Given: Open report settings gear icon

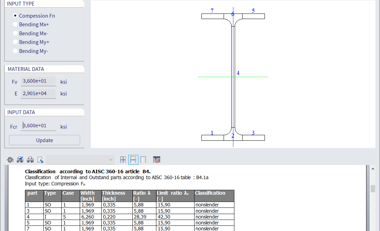Looking at the screenshot, I should (x=10, y=160).
